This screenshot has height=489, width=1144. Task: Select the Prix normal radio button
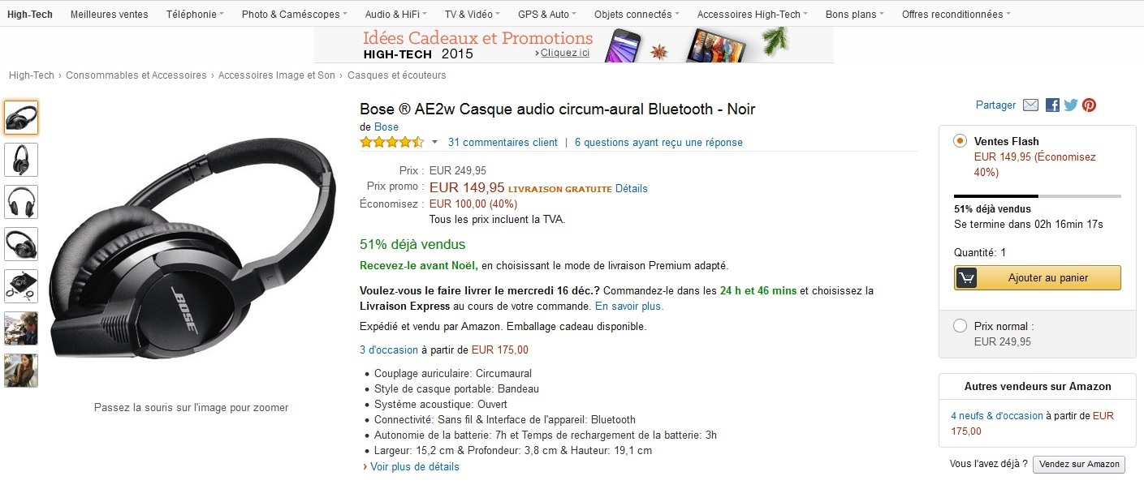tap(960, 324)
